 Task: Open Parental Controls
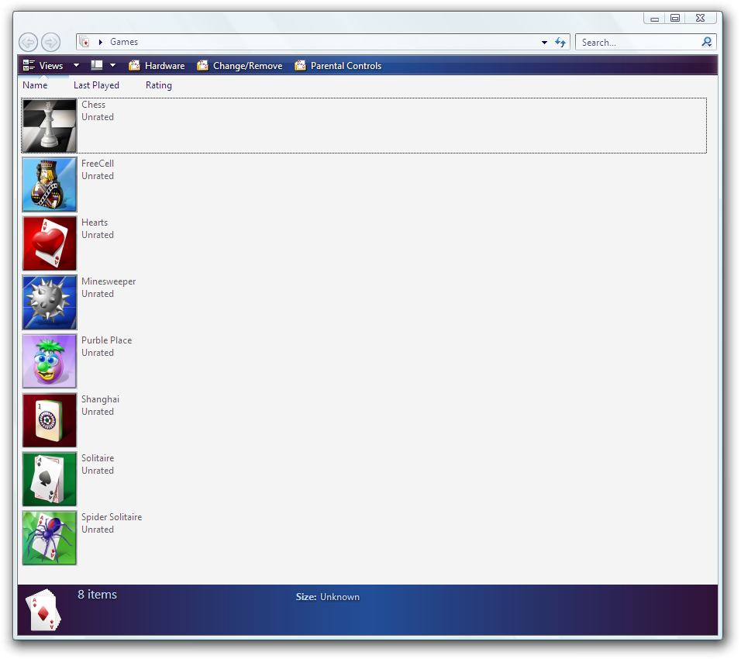point(338,66)
